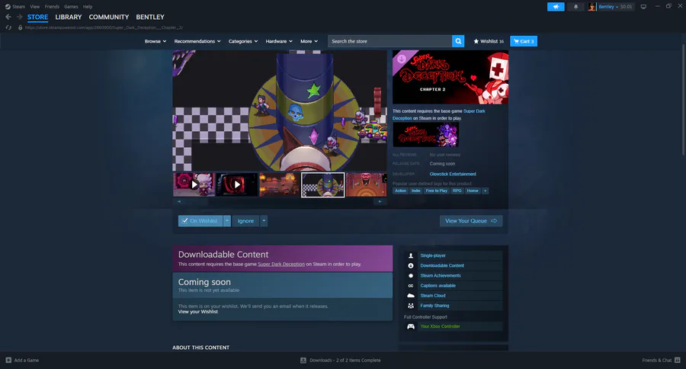Click the Xbox controller gamepad icon
This screenshot has width=686, height=369.
[x=410, y=326]
